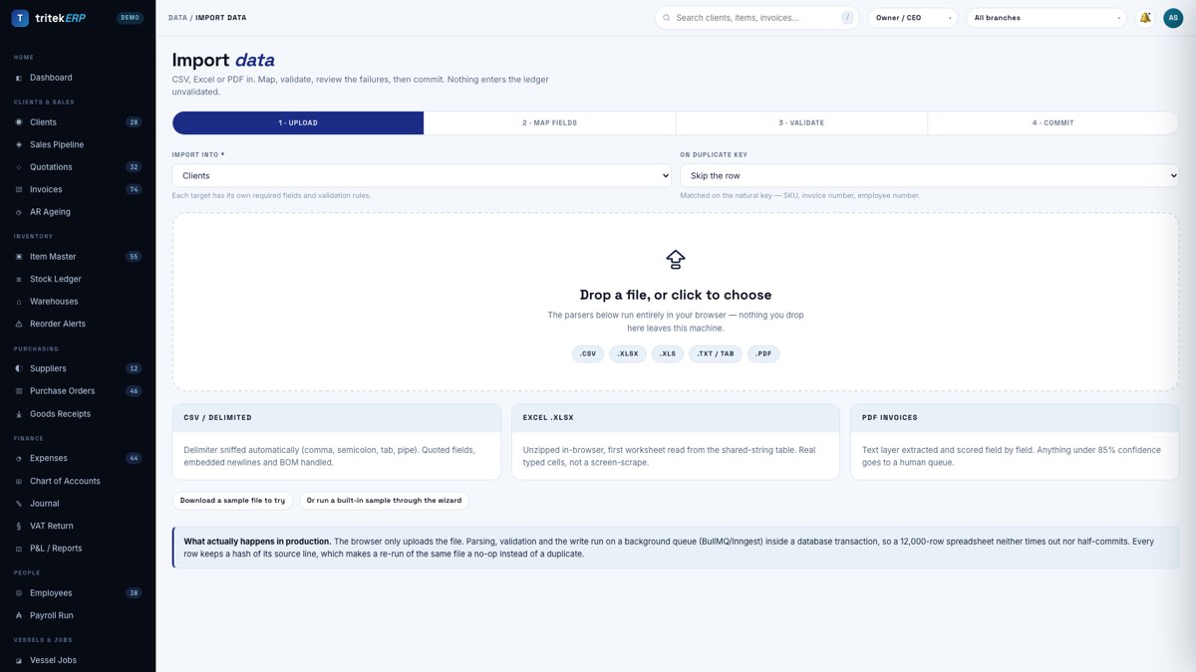Screen dimensions: 1196x672
Task: Click the Expenses count badge 44
Action: pos(134,458)
